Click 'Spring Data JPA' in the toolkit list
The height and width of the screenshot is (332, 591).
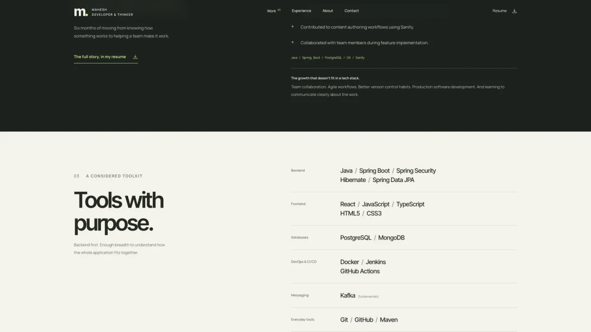point(394,180)
